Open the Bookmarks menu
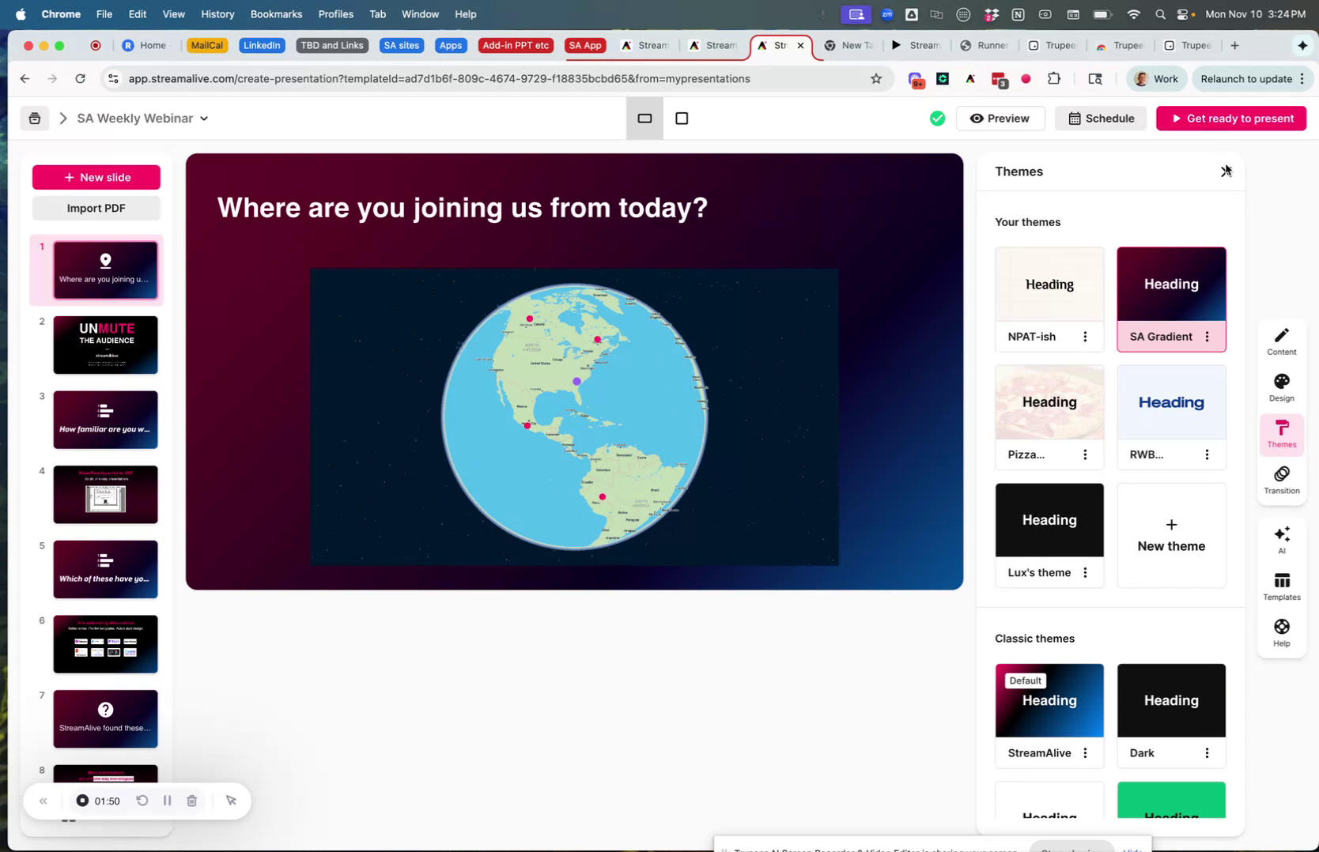 coord(276,13)
